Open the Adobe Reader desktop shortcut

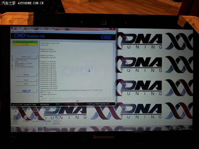(36, 110)
